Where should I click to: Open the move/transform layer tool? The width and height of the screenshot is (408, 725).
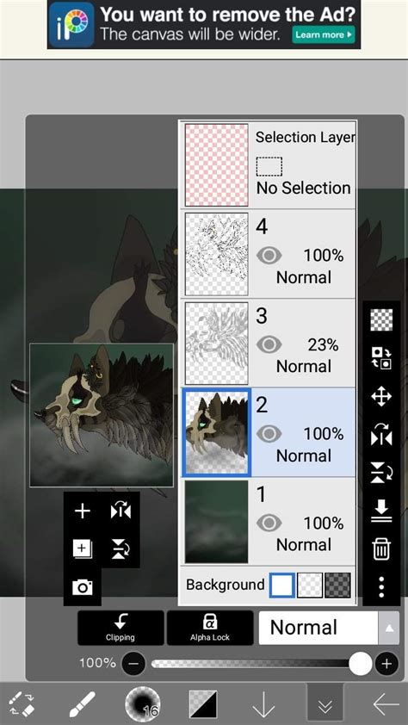381,396
